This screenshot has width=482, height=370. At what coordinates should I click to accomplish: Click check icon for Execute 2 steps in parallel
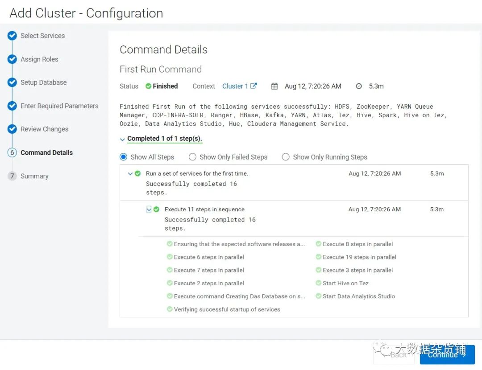tap(170, 283)
